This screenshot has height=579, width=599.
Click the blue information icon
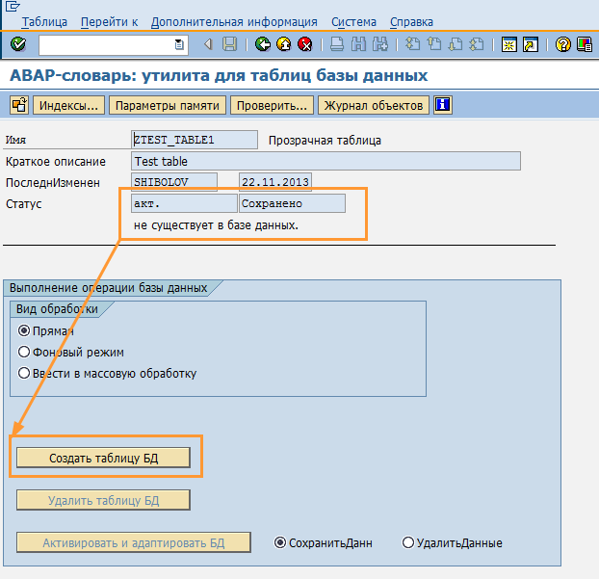[x=443, y=105]
